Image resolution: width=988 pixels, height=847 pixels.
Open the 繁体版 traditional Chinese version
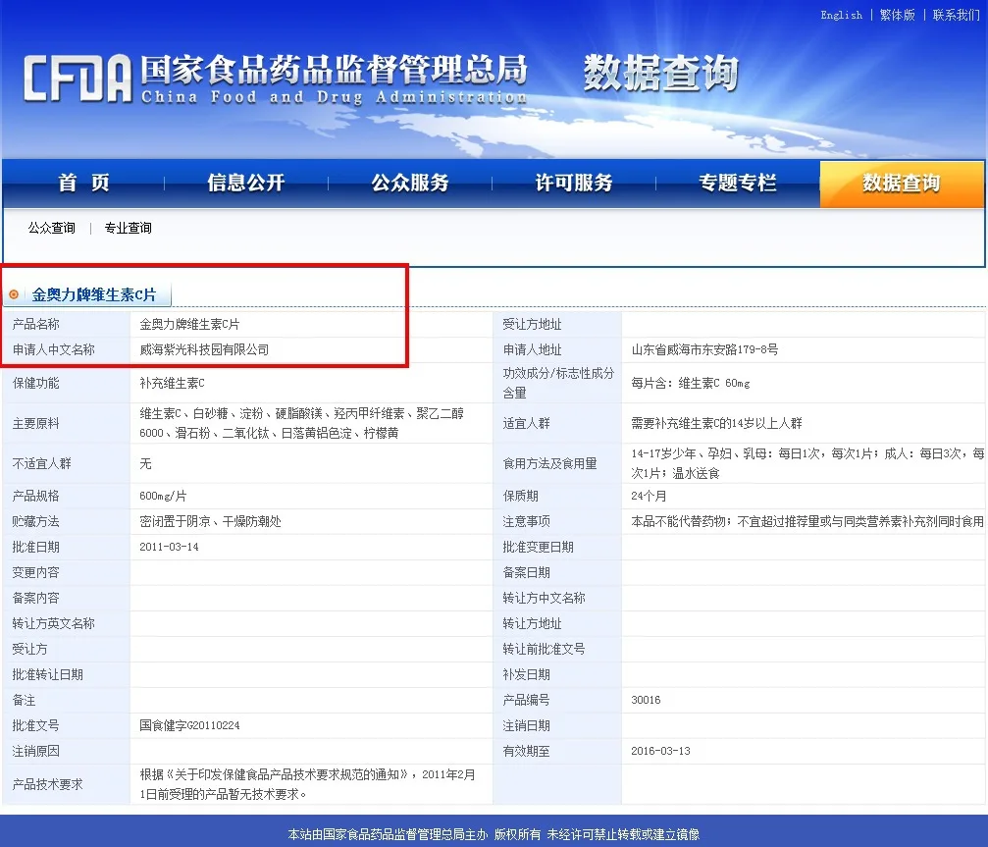click(x=898, y=15)
